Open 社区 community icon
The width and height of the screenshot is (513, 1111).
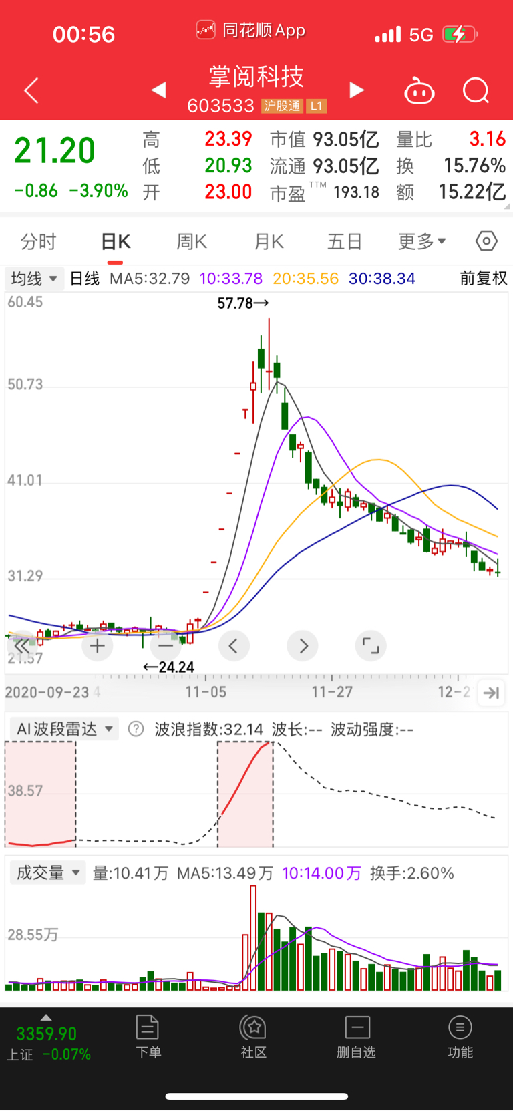[254, 1037]
